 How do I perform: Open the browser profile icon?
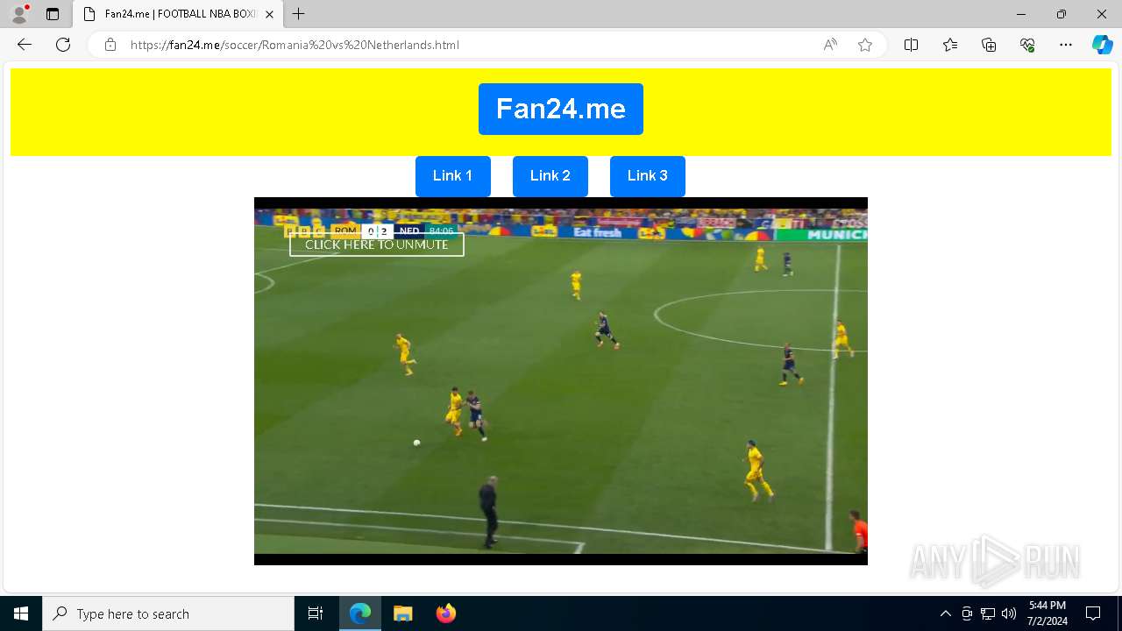(19, 14)
